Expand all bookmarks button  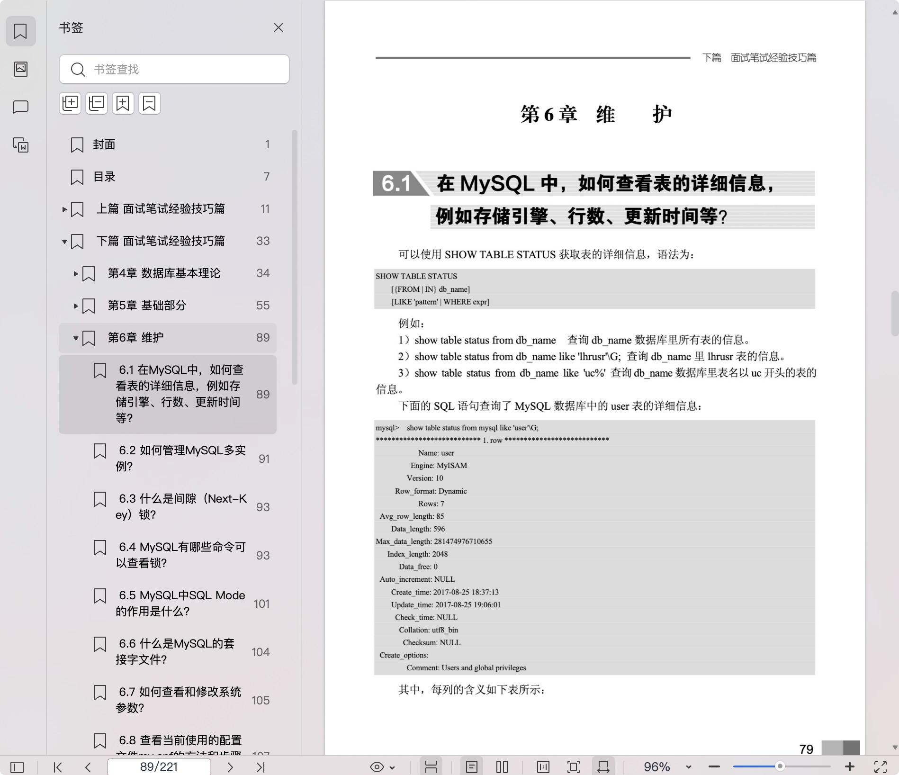click(70, 103)
